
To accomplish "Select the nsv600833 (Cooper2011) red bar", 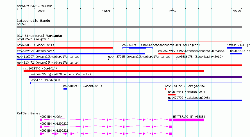I will (x=65, y=48).
